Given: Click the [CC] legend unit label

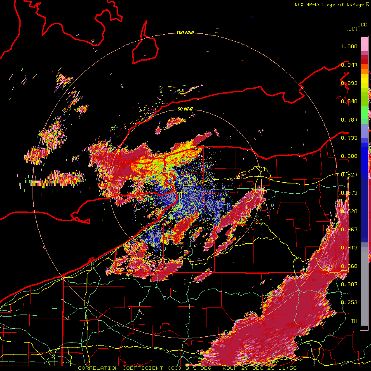Looking at the screenshot, I should (352, 28).
